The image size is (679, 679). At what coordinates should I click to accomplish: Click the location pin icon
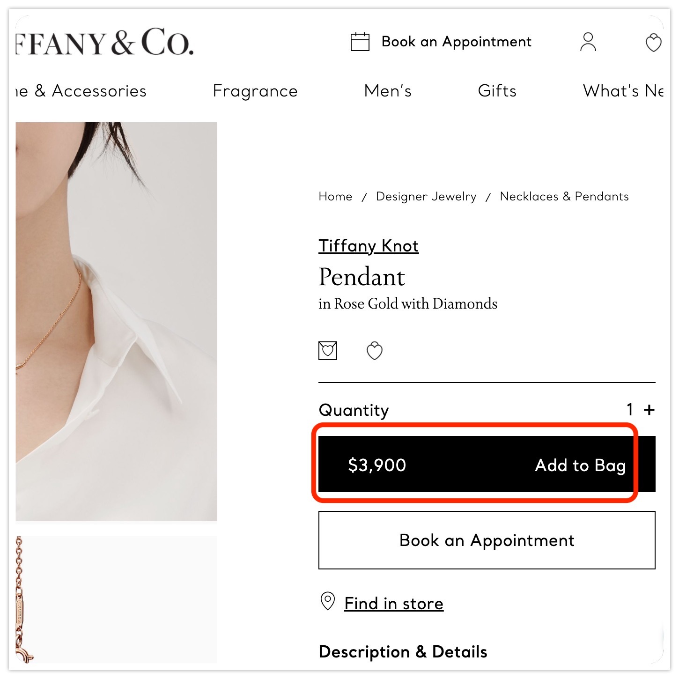tap(327, 601)
